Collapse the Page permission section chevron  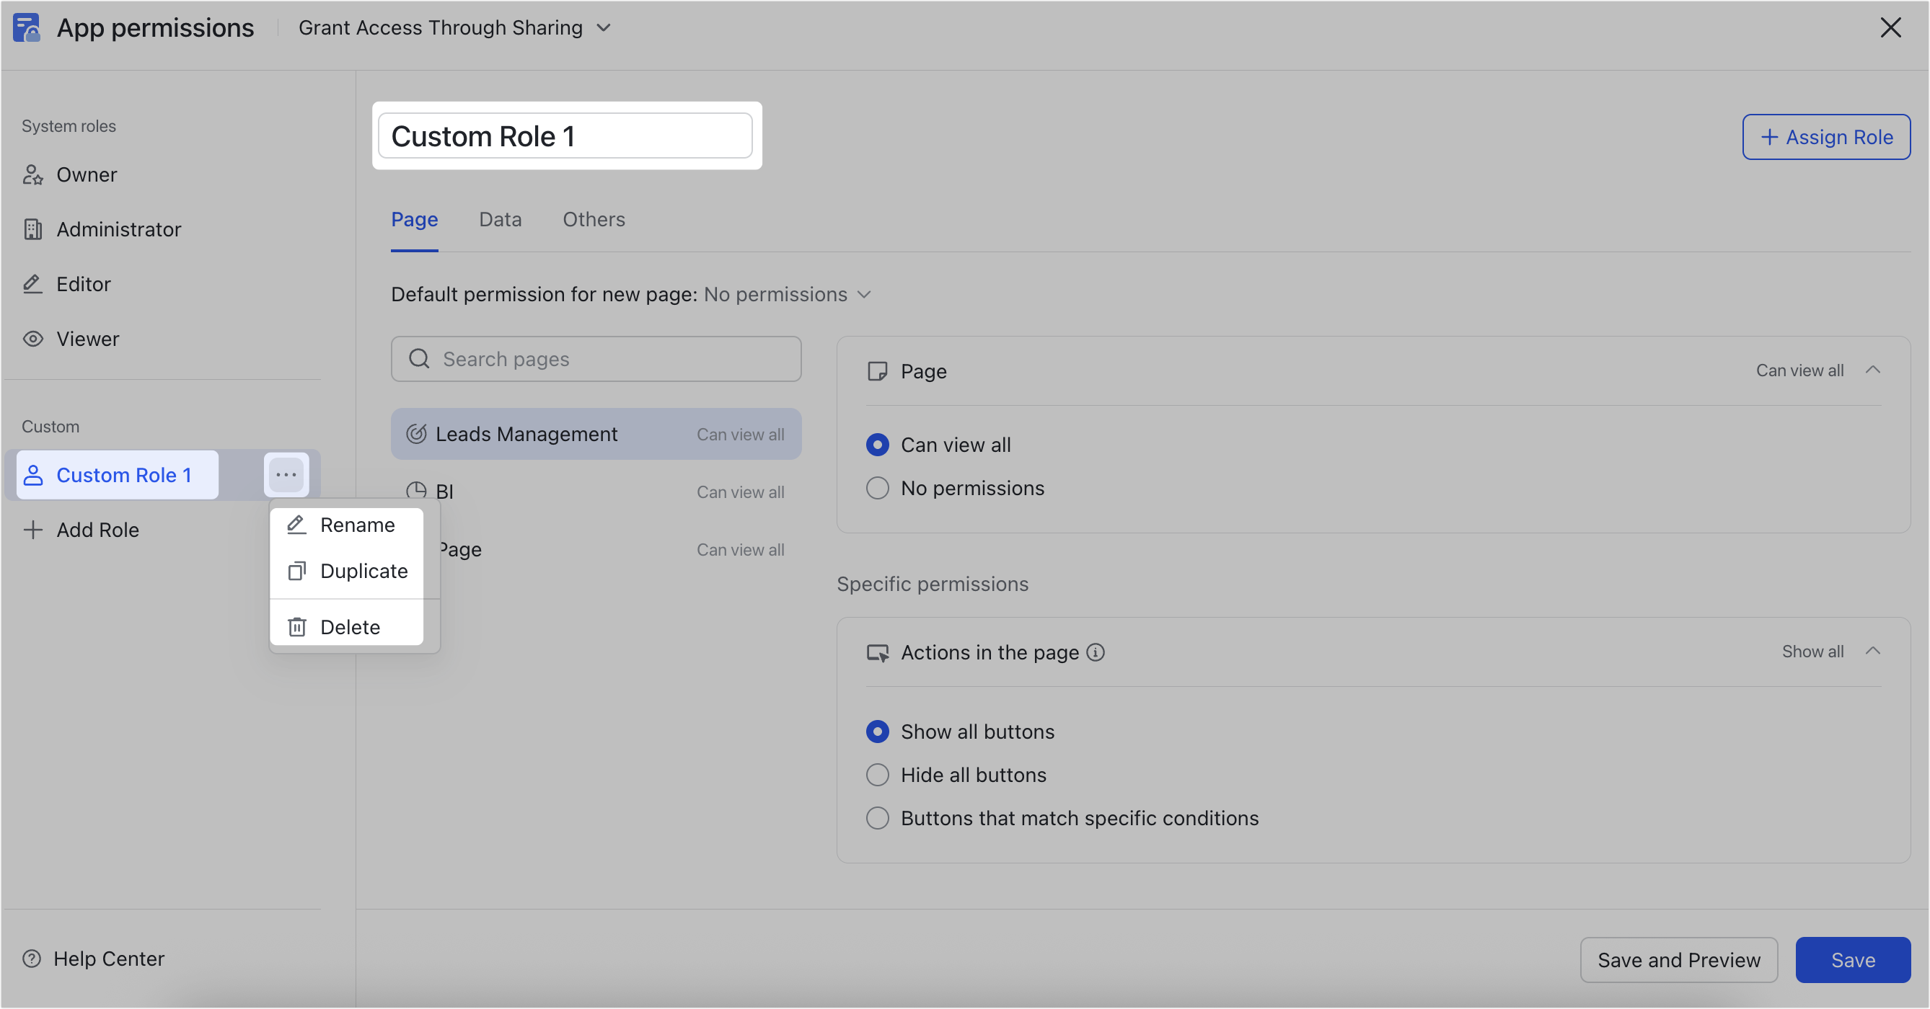(x=1872, y=370)
